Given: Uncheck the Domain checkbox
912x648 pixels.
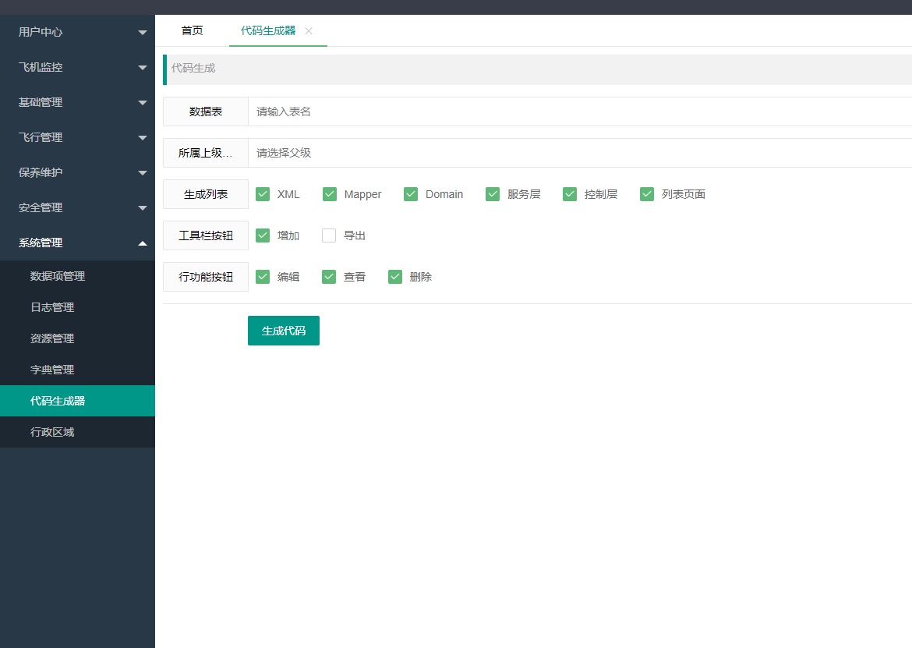Looking at the screenshot, I should click(x=411, y=194).
